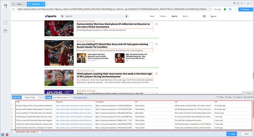Click the app logo at the top of the sidebar
Screen dimensions: 254x137
(x=6, y=6)
